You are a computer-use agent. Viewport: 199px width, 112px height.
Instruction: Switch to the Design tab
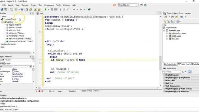pyautogui.click(x=90, y=91)
